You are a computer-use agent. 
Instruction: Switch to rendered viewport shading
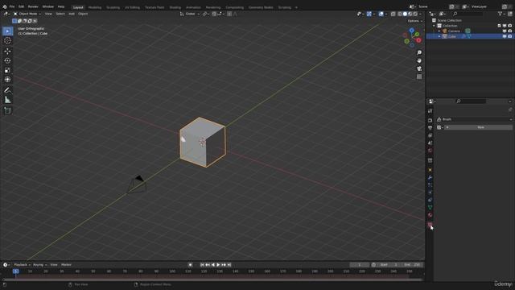415,14
